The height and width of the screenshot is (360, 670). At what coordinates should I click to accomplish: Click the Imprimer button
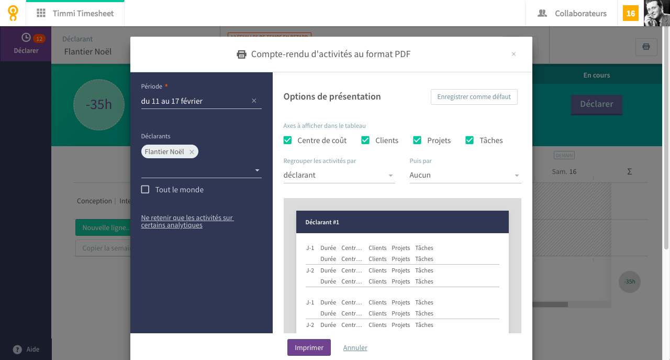(309, 347)
